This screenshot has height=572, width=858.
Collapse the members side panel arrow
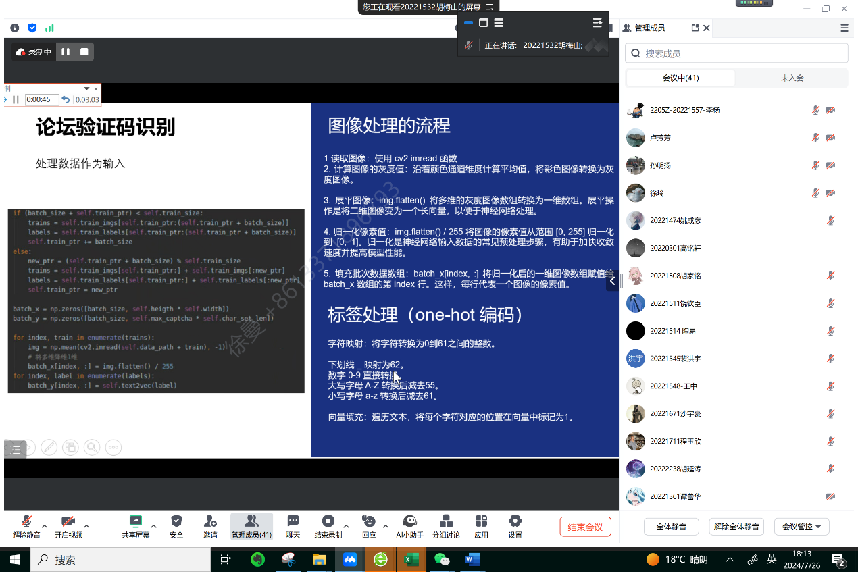click(613, 281)
